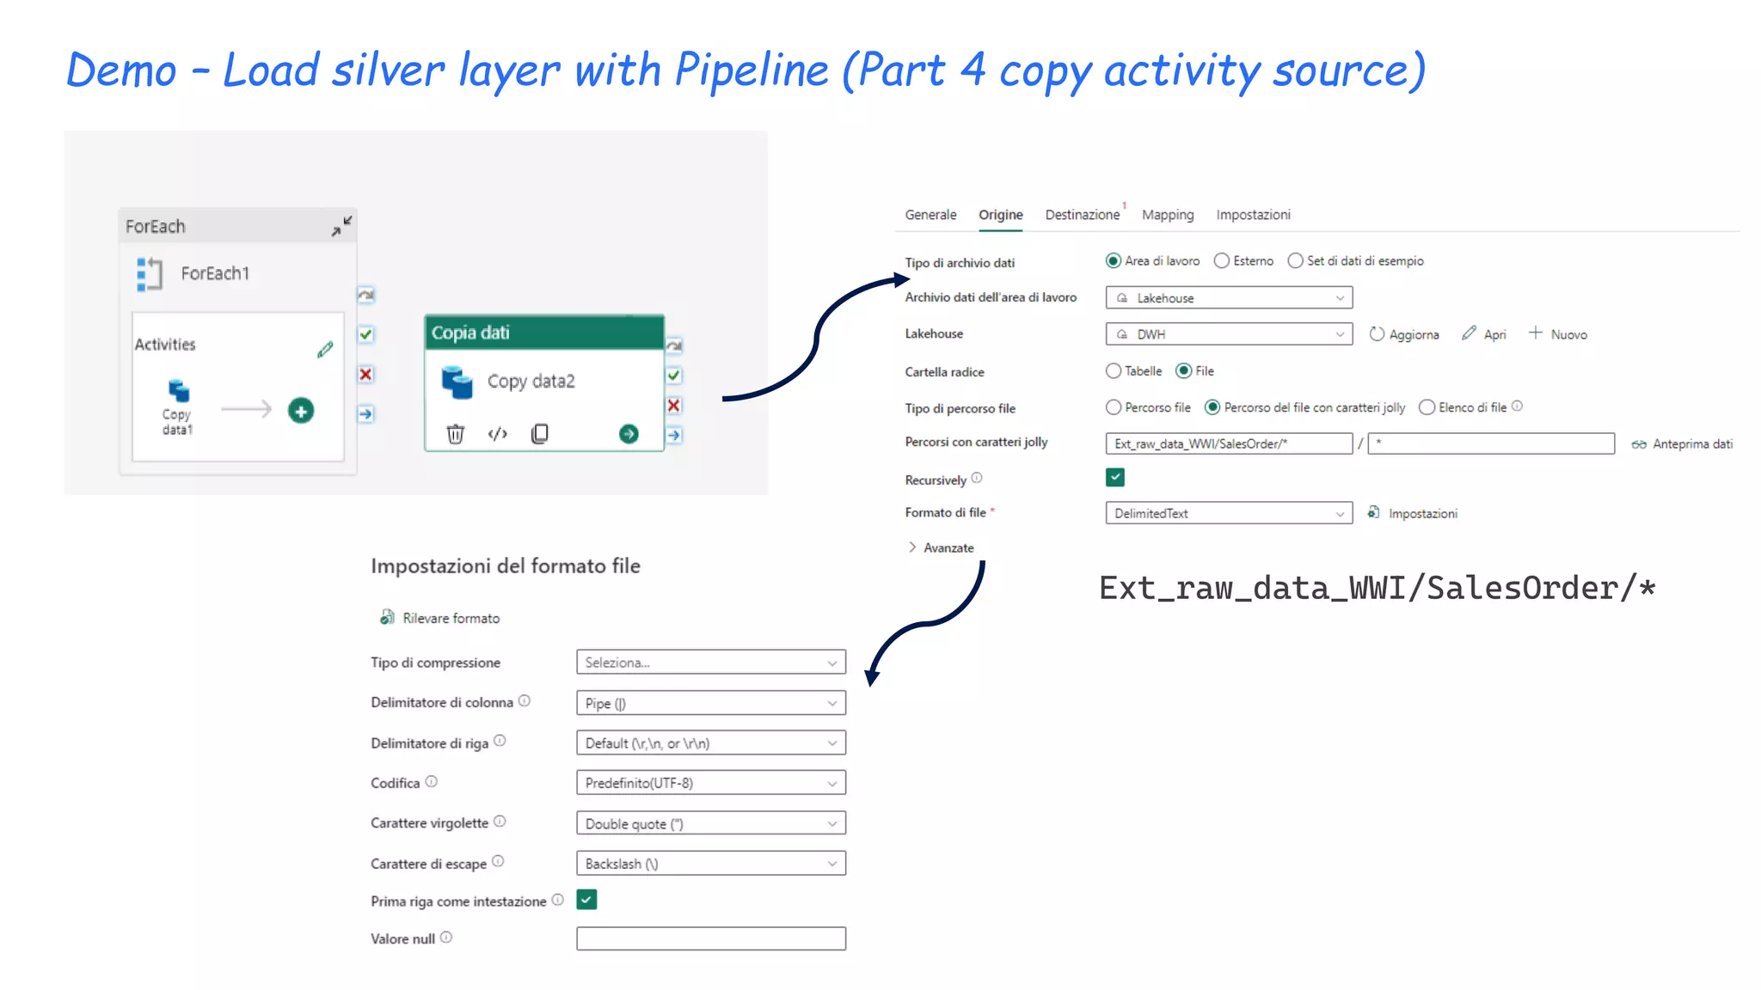Click Copia dati failure red X connector
1761x990 pixels.
click(674, 406)
